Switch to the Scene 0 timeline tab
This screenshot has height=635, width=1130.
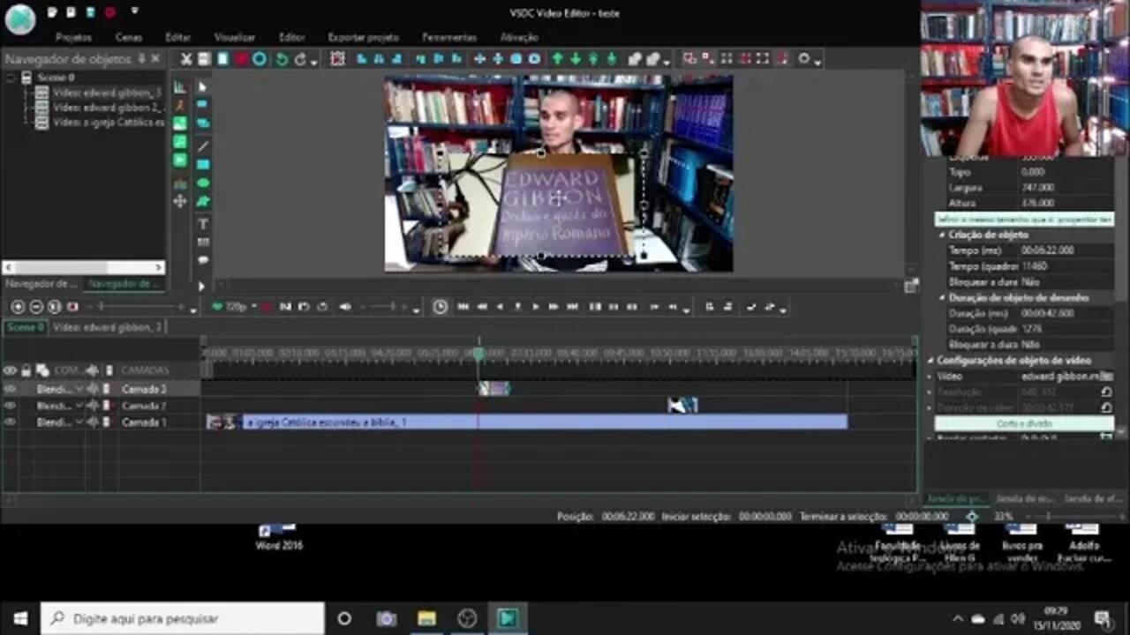coord(25,327)
